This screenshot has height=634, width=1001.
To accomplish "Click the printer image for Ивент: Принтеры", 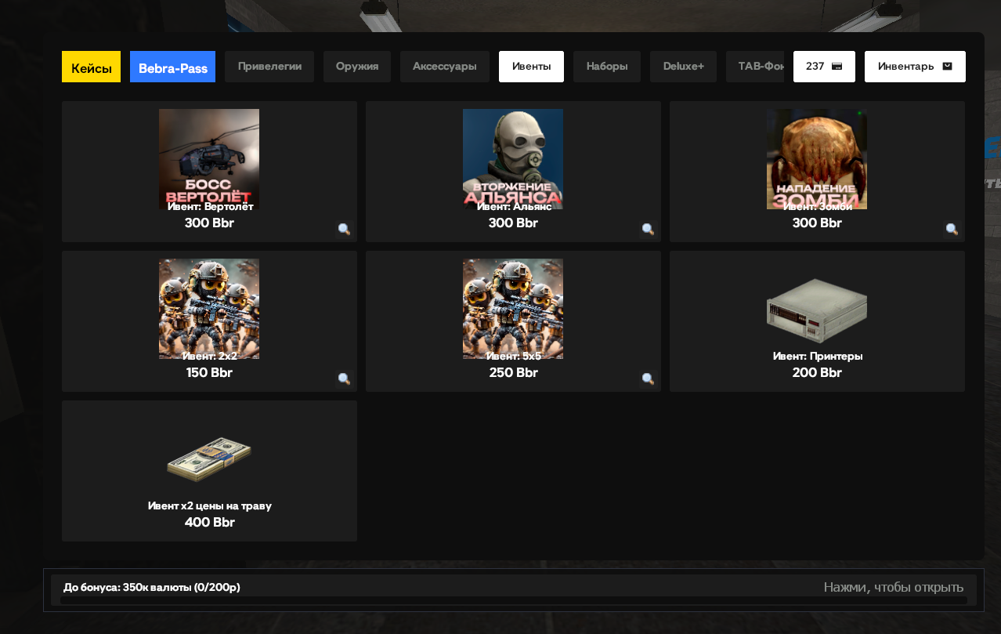I will (817, 310).
